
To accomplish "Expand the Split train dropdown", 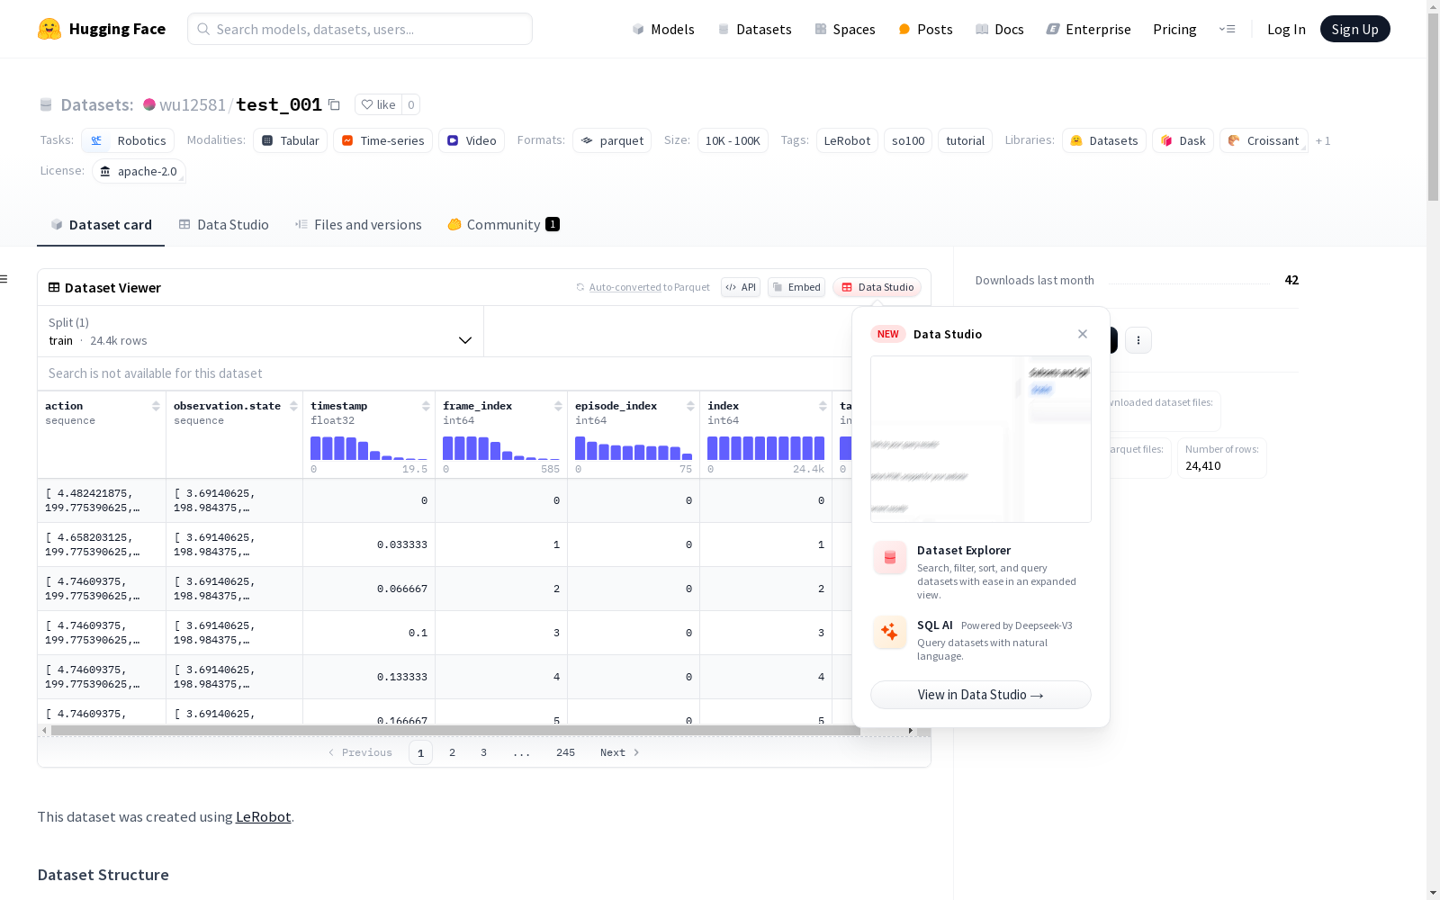I will 260,331.
